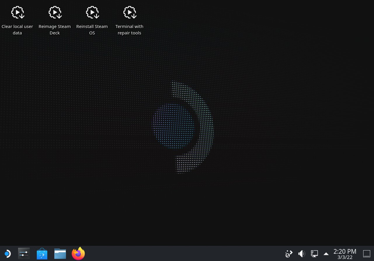Open the updates notifier tray icon

[289, 254]
